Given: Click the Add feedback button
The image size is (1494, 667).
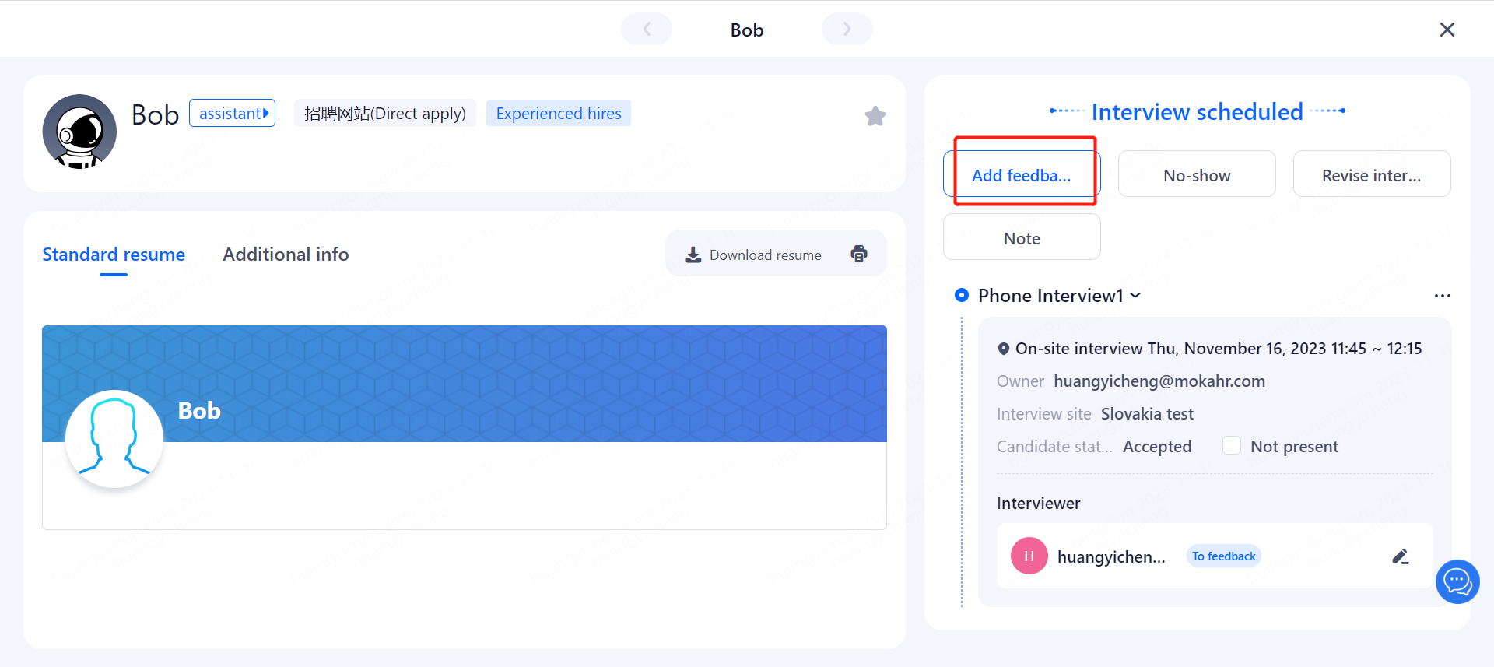Looking at the screenshot, I should [1021, 175].
